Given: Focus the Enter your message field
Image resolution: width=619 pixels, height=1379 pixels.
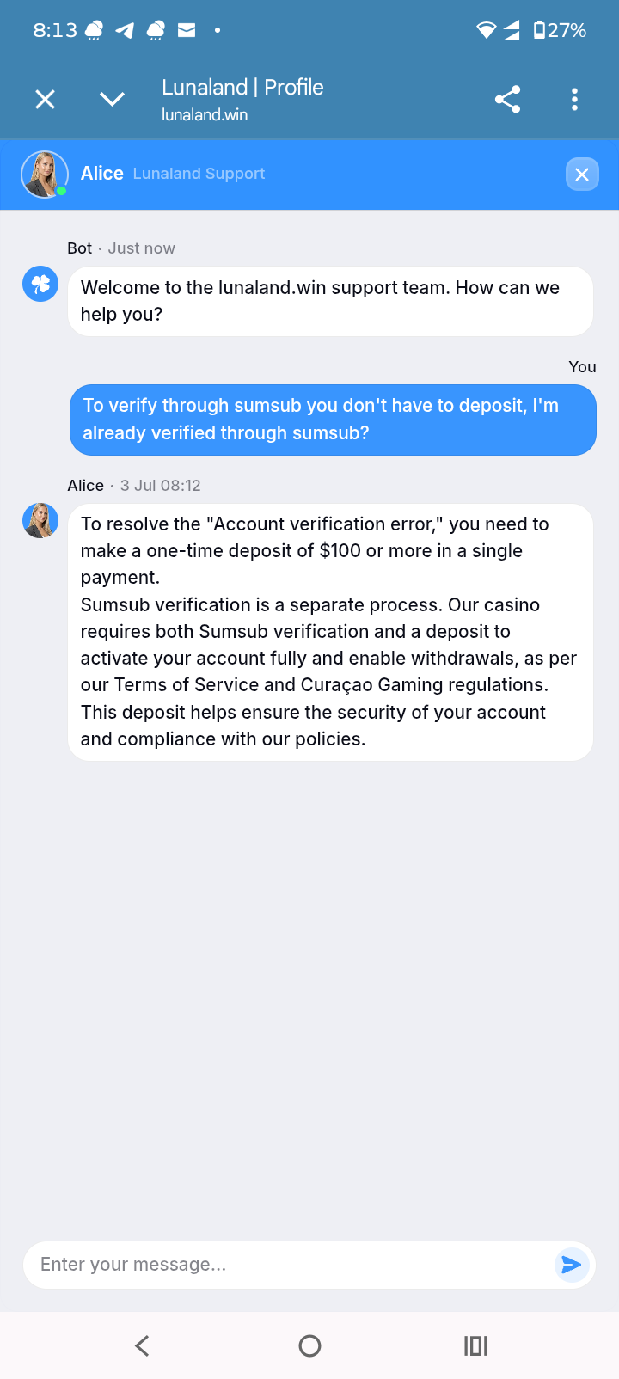Looking at the screenshot, I should point(288,1265).
